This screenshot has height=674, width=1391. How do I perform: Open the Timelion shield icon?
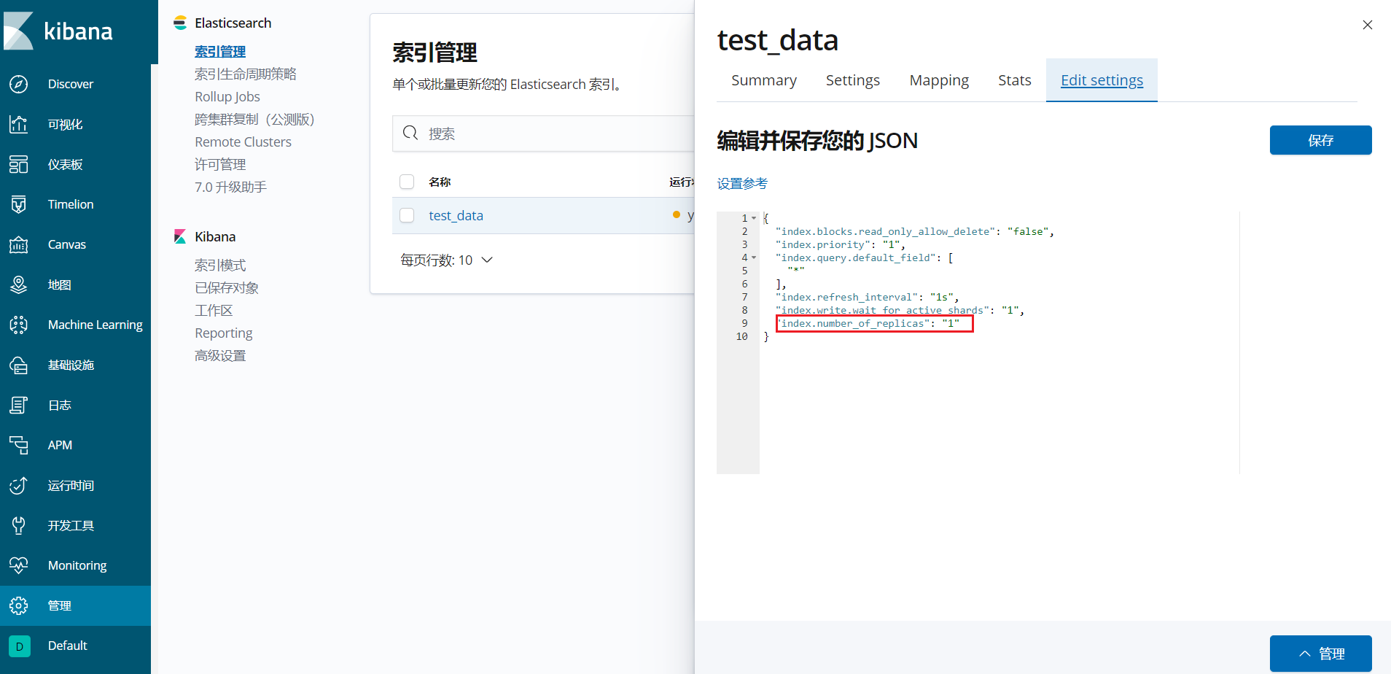coord(19,204)
